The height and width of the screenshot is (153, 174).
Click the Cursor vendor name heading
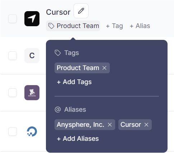click(58, 12)
